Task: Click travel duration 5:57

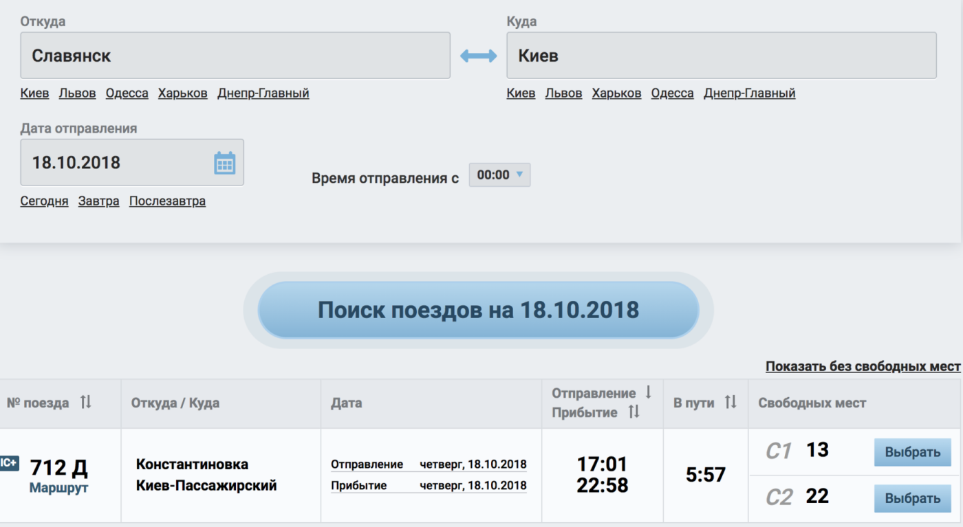Action: 706,475
